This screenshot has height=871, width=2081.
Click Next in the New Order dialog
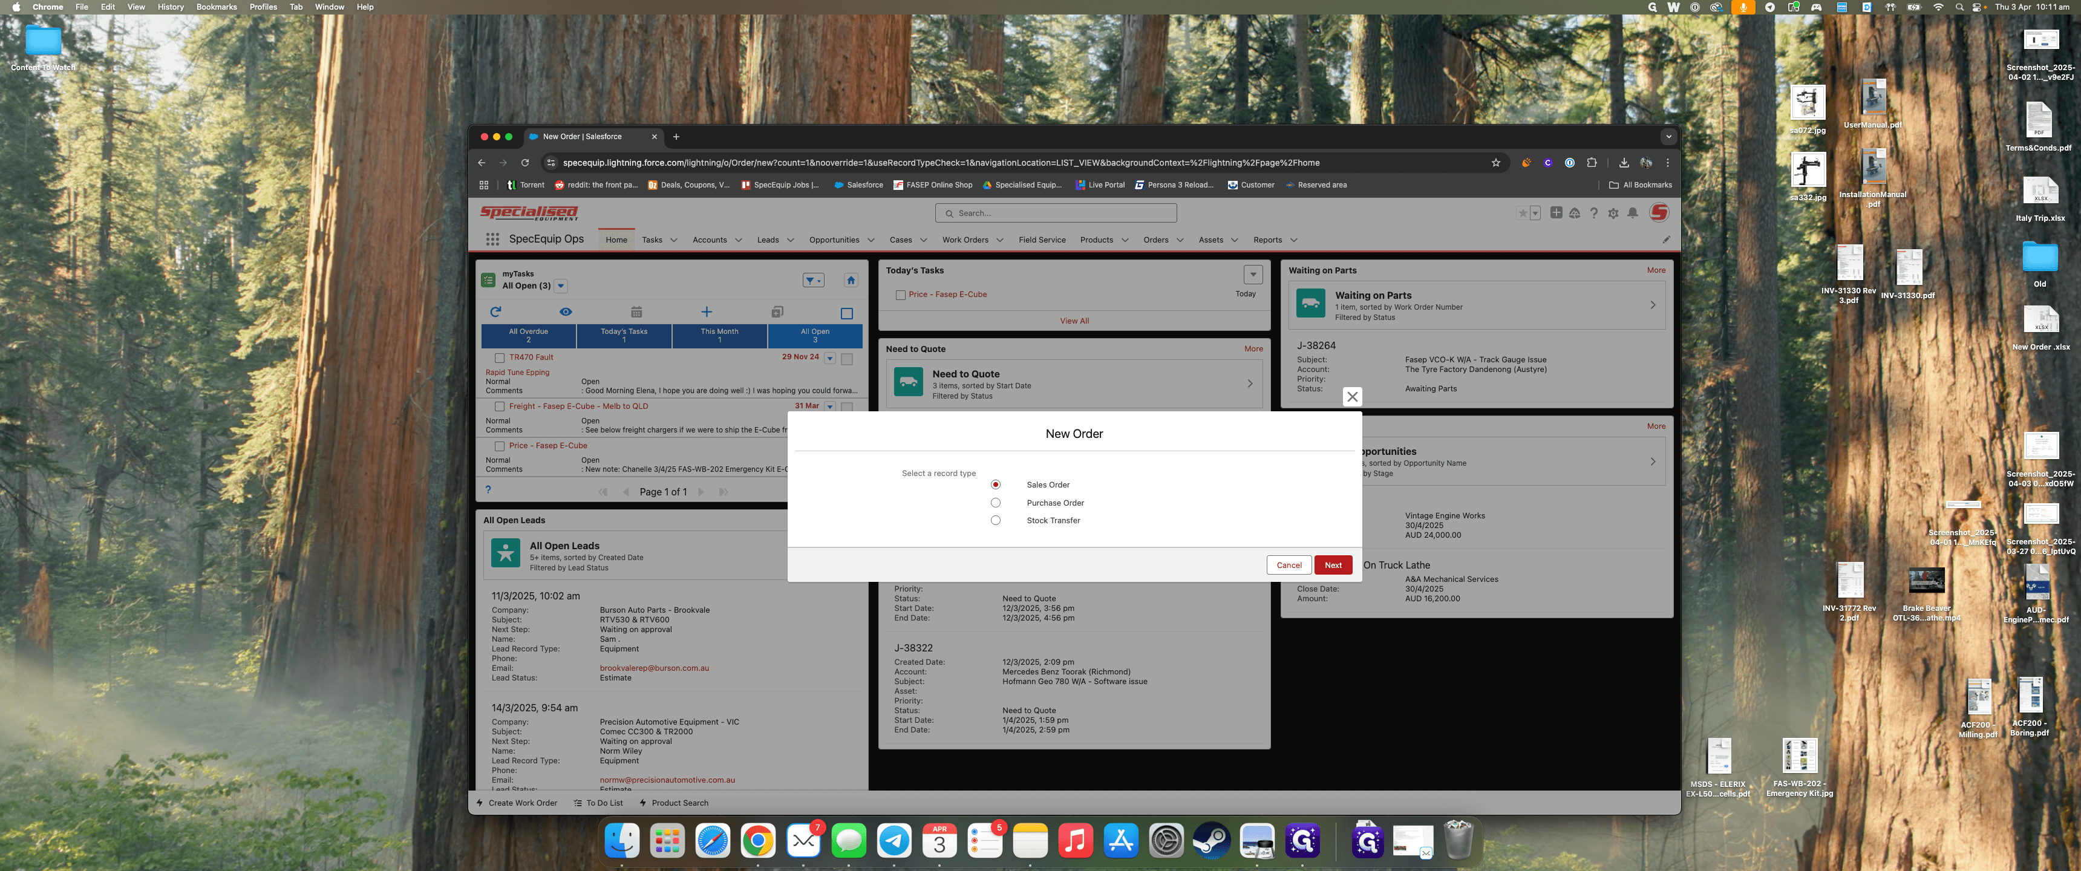1333,565
